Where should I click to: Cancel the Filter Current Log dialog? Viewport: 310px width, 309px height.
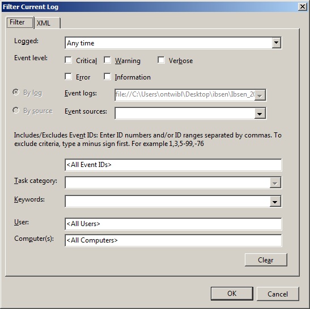(x=278, y=294)
